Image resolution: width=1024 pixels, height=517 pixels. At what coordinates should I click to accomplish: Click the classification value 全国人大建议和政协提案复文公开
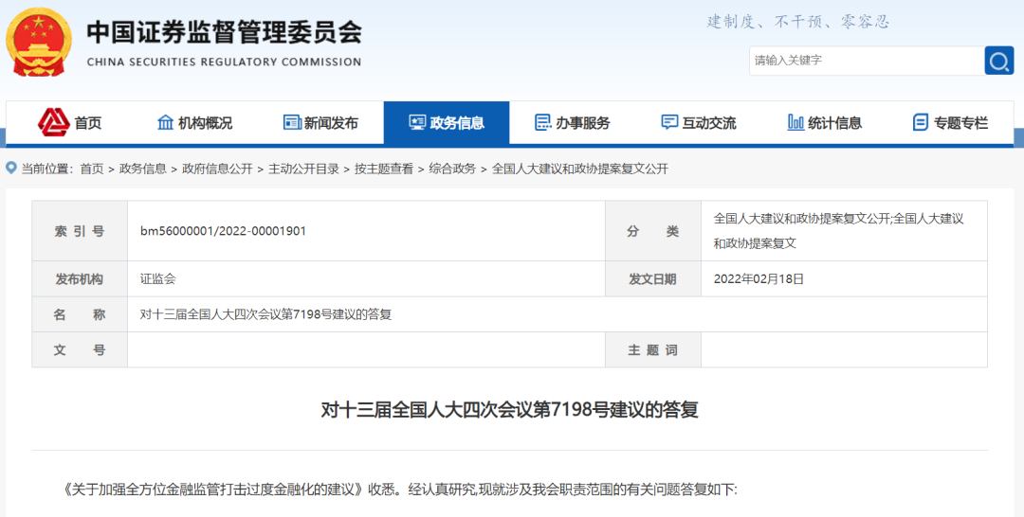point(801,219)
